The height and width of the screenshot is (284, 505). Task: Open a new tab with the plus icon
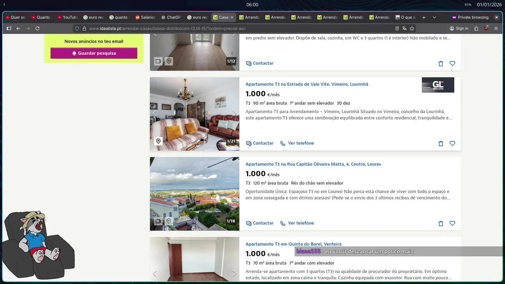(x=424, y=17)
